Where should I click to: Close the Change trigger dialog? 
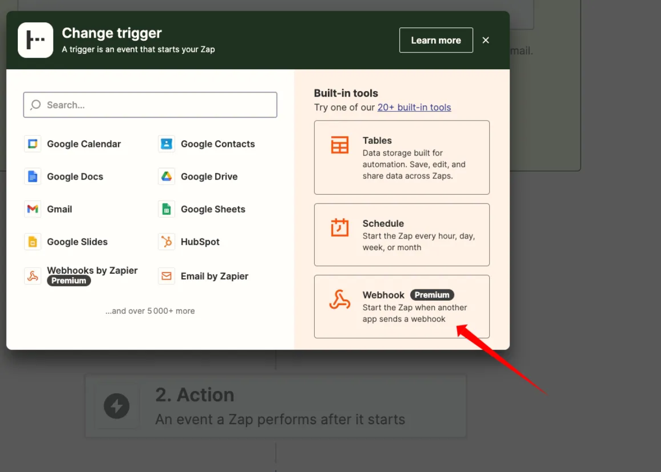(x=486, y=40)
